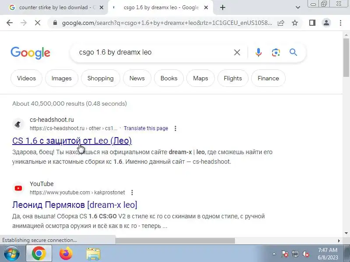Screen dimensions: 350x262
Task: Open the network status tray icon
Action: [295, 254]
